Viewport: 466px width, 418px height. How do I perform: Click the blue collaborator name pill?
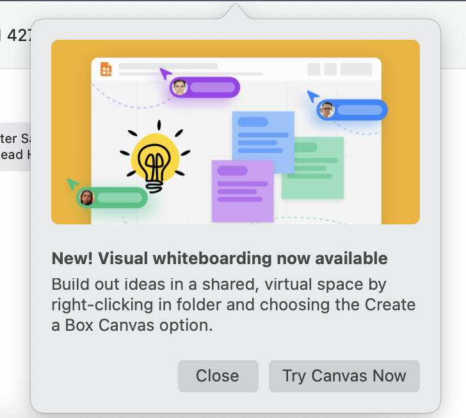click(352, 110)
